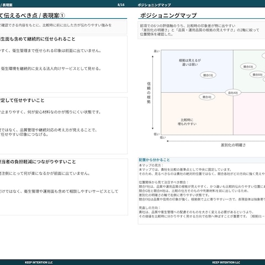Image resolution: width=265 pixels, height=265 pixels.
Task: Select the 見直しの方向： line
Action: tap(150, 208)
